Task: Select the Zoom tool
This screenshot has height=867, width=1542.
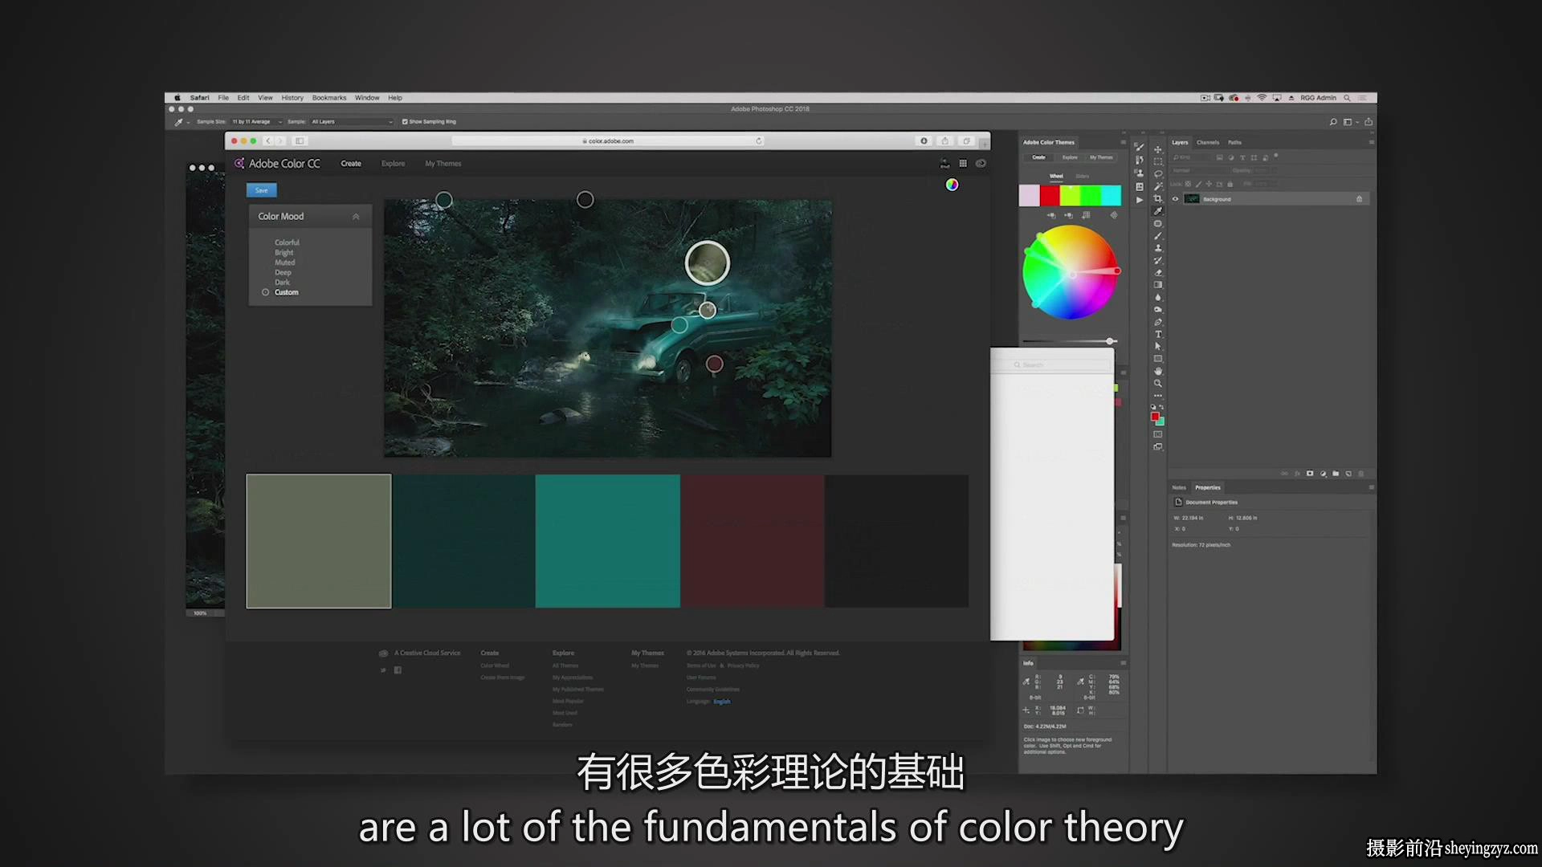Action: coord(1158,384)
